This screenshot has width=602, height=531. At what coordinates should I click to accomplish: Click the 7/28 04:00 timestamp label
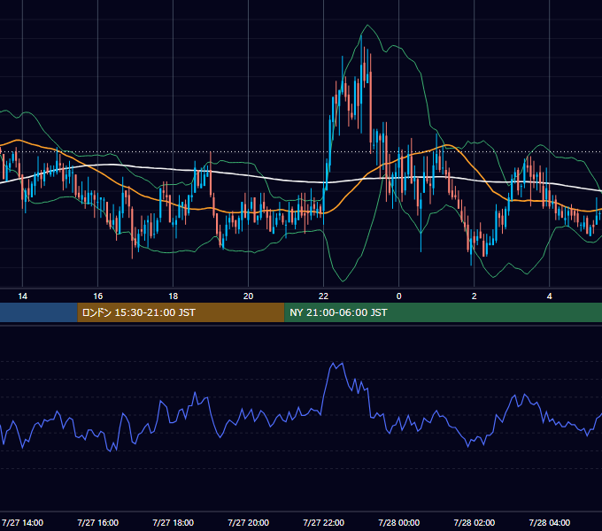point(550,522)
